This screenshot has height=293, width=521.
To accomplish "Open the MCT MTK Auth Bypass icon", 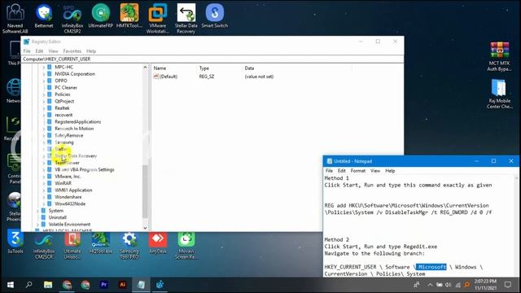I will click(x=499, y=56).
